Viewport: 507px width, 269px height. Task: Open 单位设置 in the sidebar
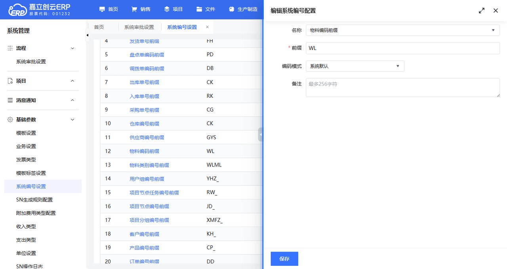26,253
